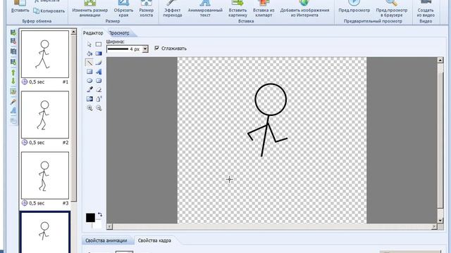451x253 pixels.
Task: Click canvas horizontal scroll right arrow
Action: pyautogui.click(x=434, y=226)
